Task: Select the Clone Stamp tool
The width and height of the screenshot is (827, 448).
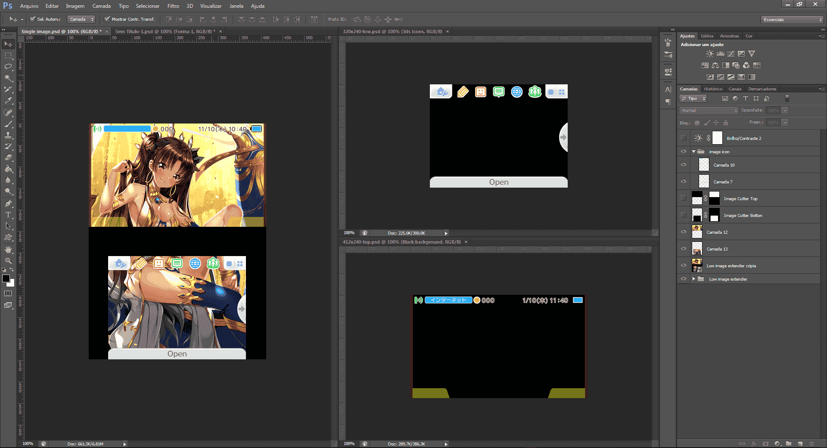Action: click(x=8, y=135)
